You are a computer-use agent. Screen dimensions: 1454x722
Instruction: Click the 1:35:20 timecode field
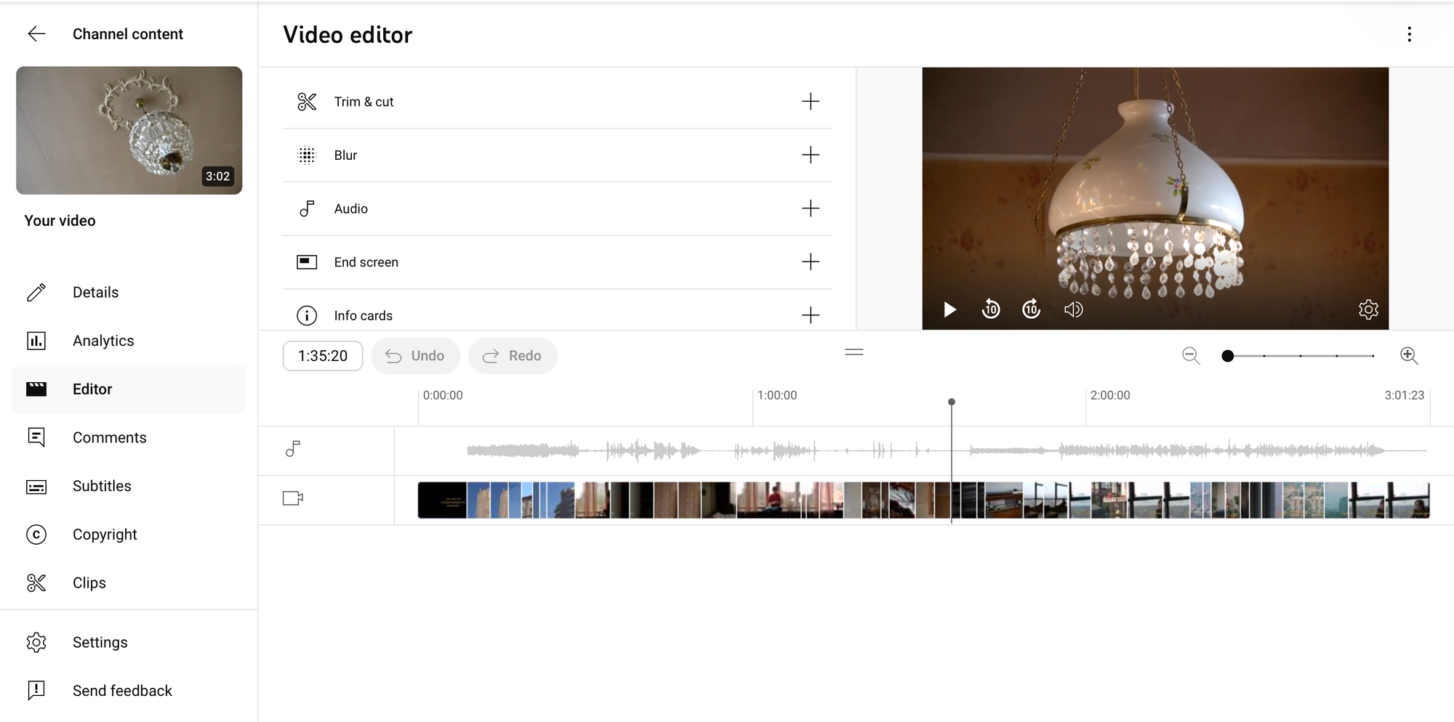pos(323,356)
